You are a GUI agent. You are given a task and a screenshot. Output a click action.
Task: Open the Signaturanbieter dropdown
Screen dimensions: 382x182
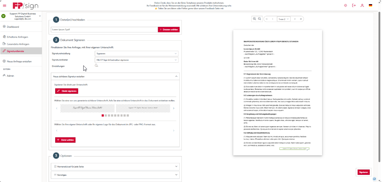point(137,60)
